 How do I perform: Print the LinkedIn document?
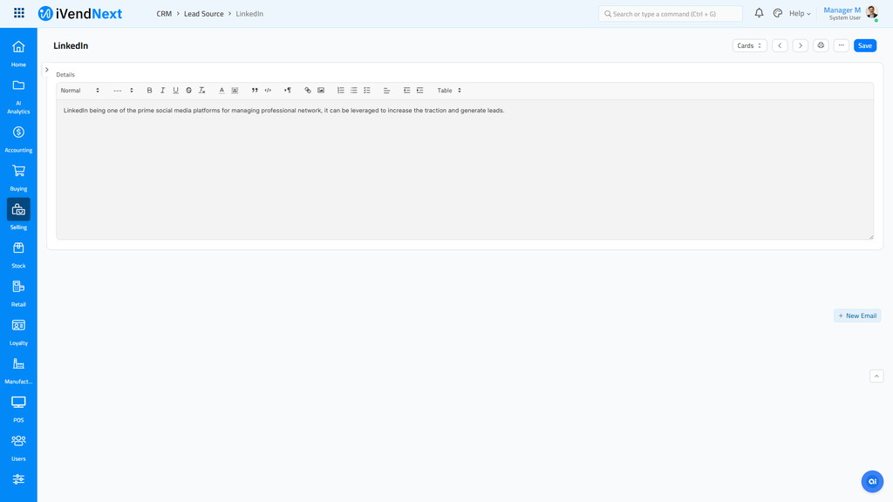[821, 45]
